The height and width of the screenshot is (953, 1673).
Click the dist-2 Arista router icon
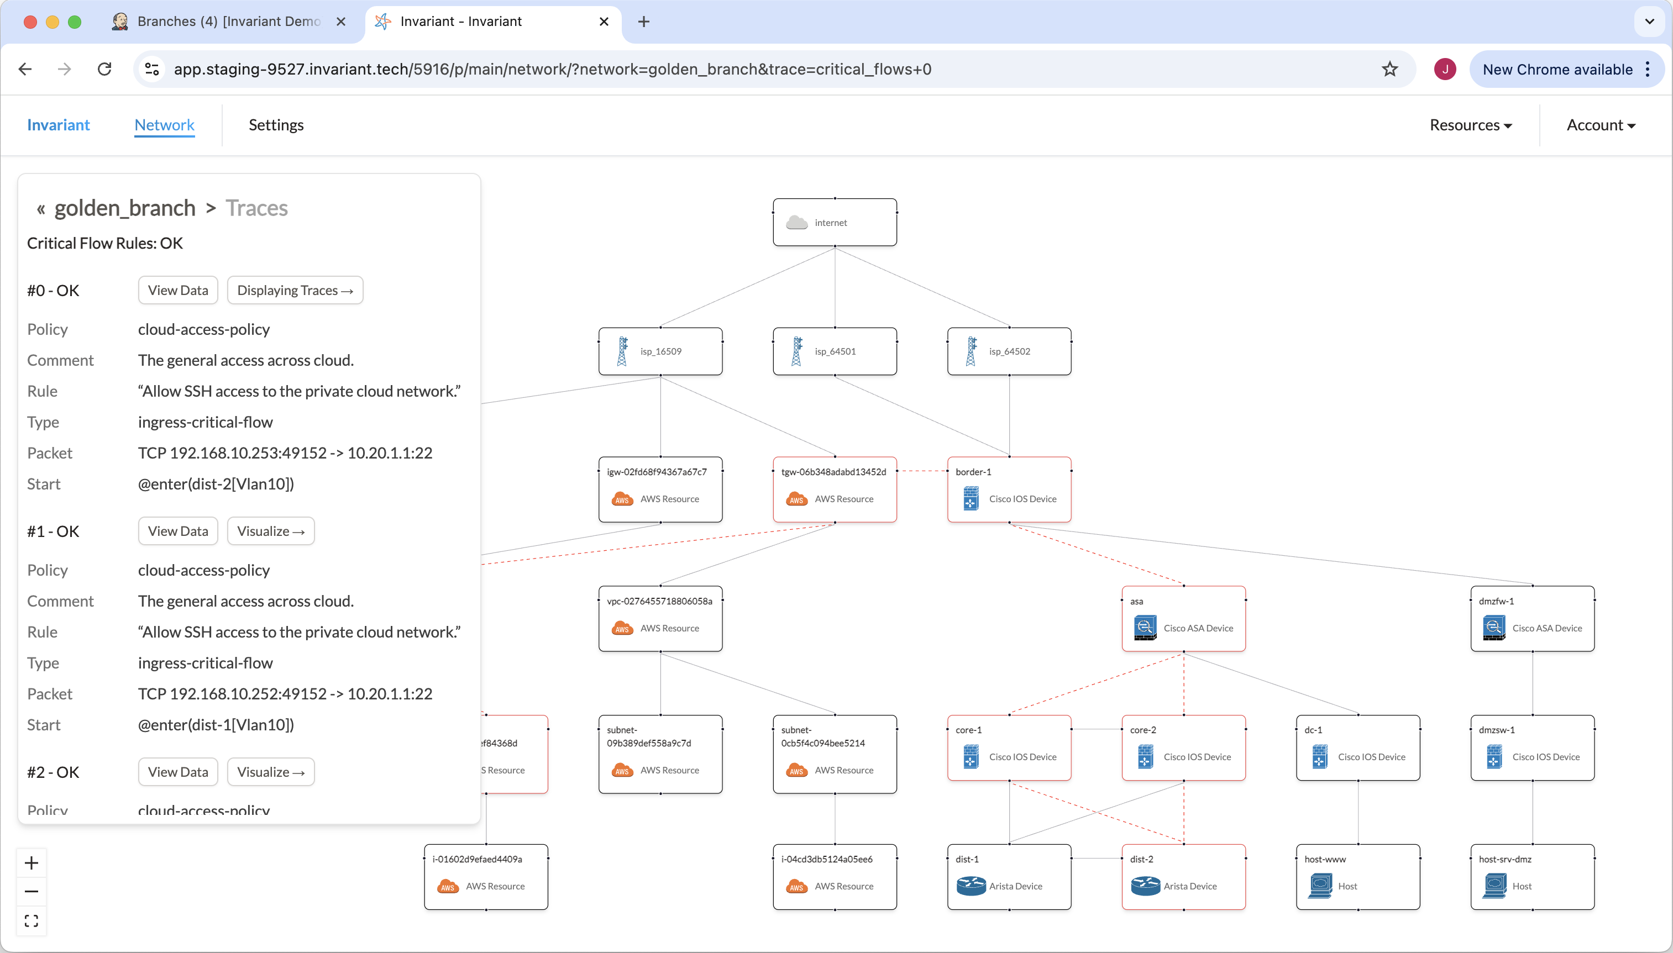(x=1145, y=886)
